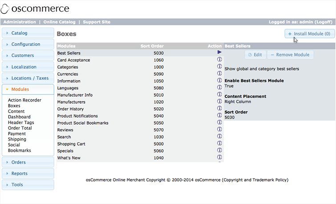This screenshot has height=204, width=336.
Task: Click the info icon for Languages row
Action: (219, 87)
